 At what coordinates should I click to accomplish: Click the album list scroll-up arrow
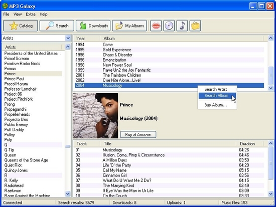click(x=270, y=38)
